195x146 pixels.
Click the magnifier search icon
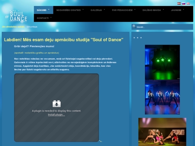tap(134, 27)
